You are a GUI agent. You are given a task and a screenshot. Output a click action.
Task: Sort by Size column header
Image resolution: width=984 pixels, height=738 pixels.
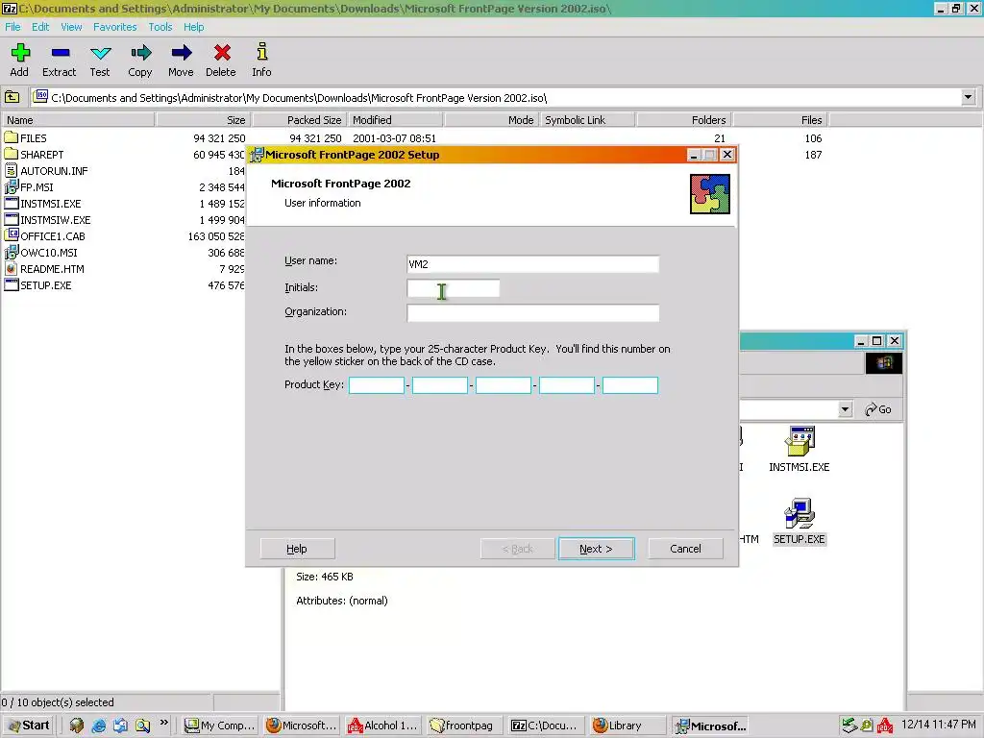203,120
